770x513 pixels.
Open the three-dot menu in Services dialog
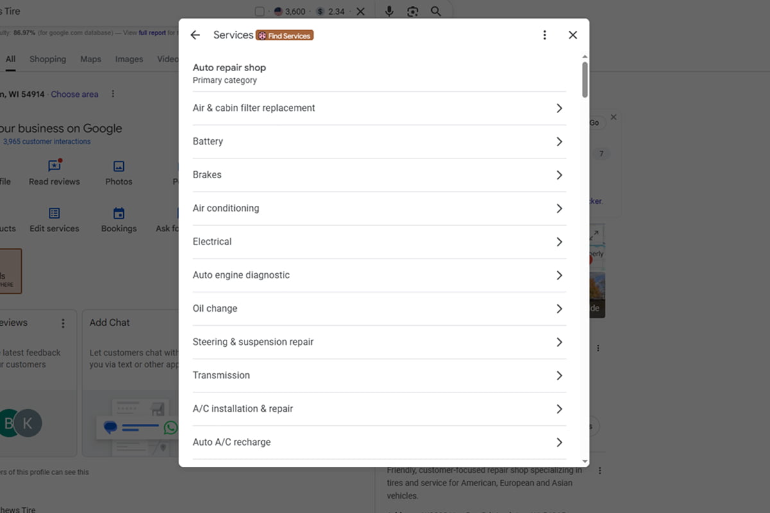pos(545,35)
